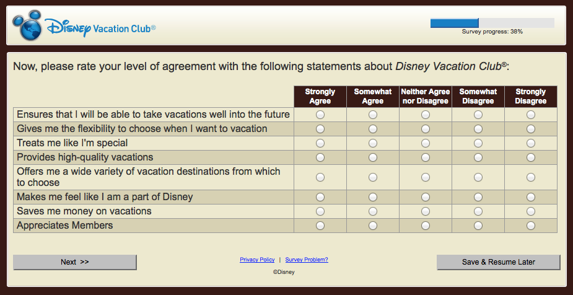The image size is (573, 295).
Task: Select Strongly Disagree for 'Treats me like I'm special'
Action: pos(531,143)
